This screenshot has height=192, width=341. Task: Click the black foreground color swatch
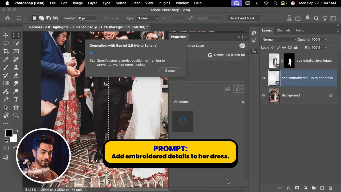coord(9,133)
